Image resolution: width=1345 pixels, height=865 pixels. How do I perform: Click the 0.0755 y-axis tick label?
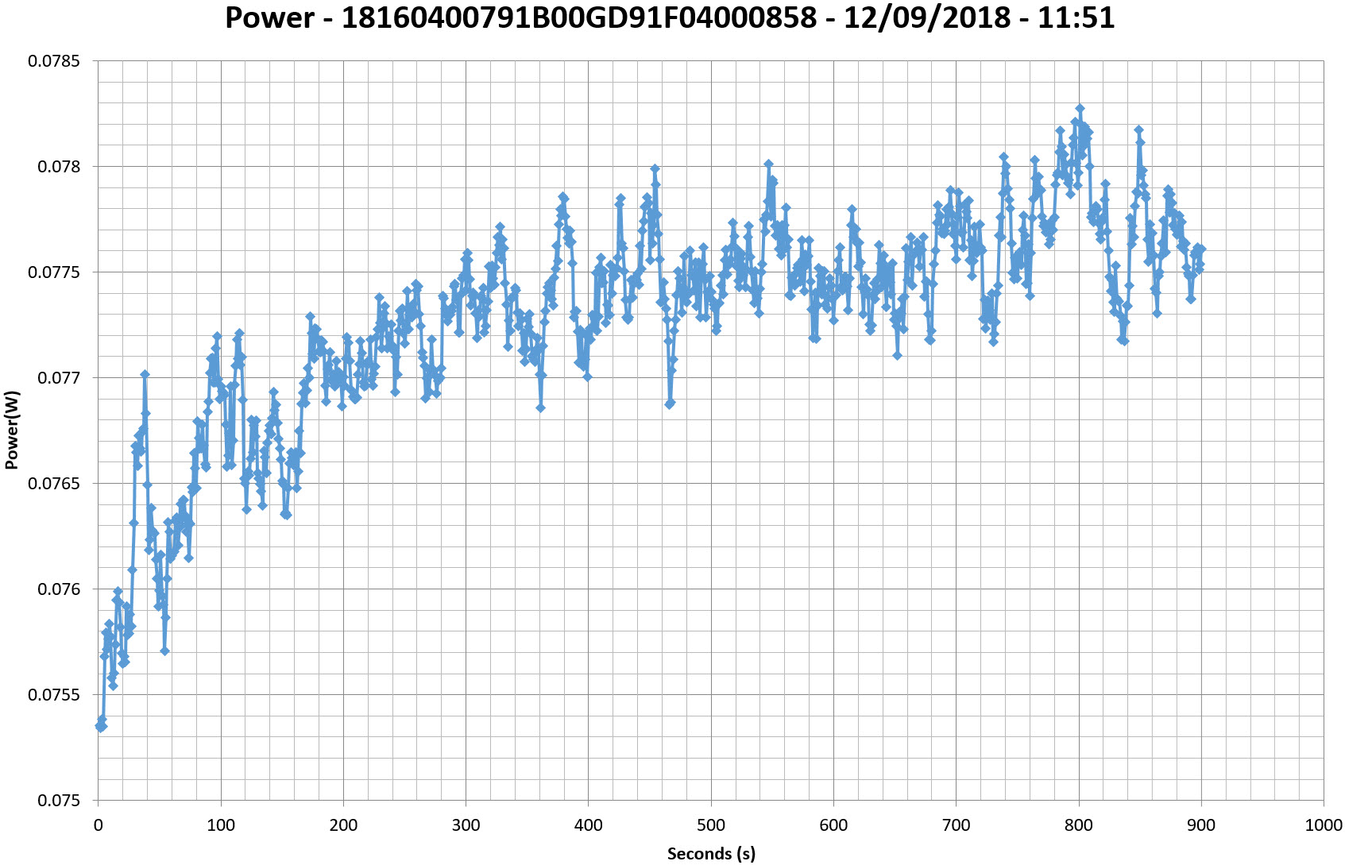coord(54,695)
